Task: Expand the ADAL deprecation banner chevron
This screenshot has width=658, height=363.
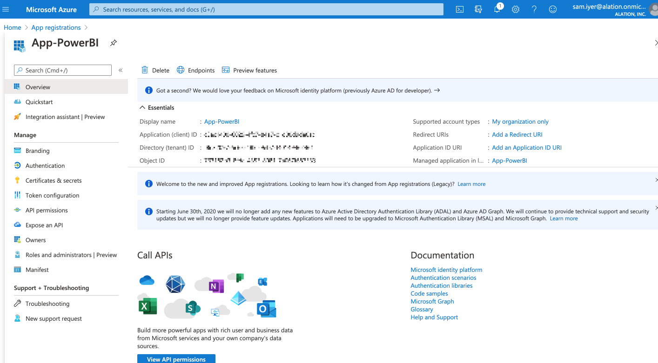Action: click(656, 208)
